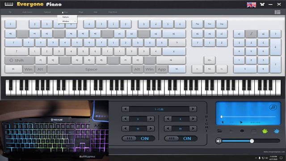This screenshot has height=161, width=286.
Task: Click the network tray icon
Action: (263, 158)
